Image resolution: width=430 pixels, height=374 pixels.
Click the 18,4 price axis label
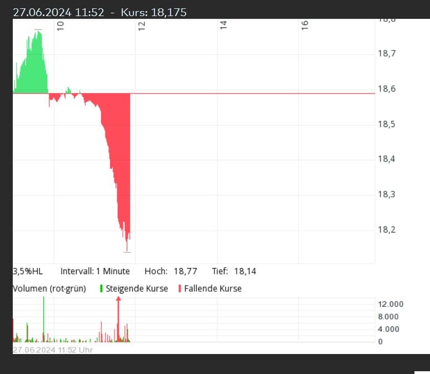pyautogui.click(x=387, y=159)
